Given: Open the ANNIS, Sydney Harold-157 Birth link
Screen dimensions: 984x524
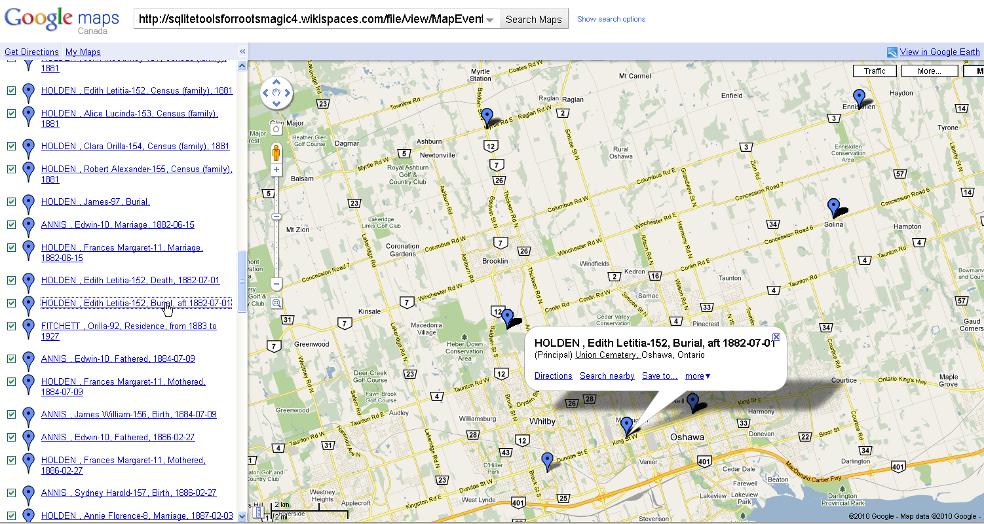Looking at the screenshot, I should point(129,493).
